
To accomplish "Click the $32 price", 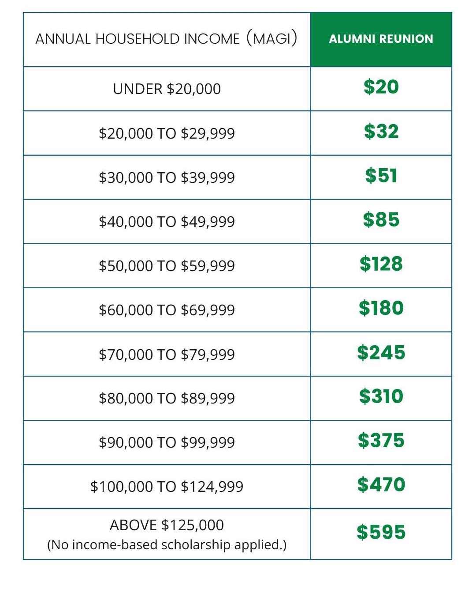I will pos(381,132).
